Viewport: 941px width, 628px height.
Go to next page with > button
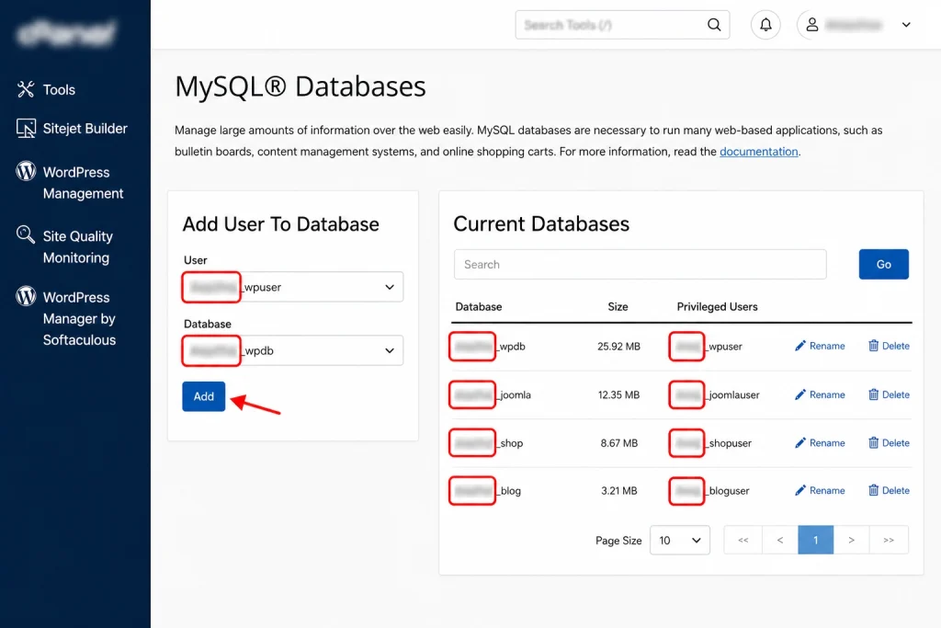point(851,541)
